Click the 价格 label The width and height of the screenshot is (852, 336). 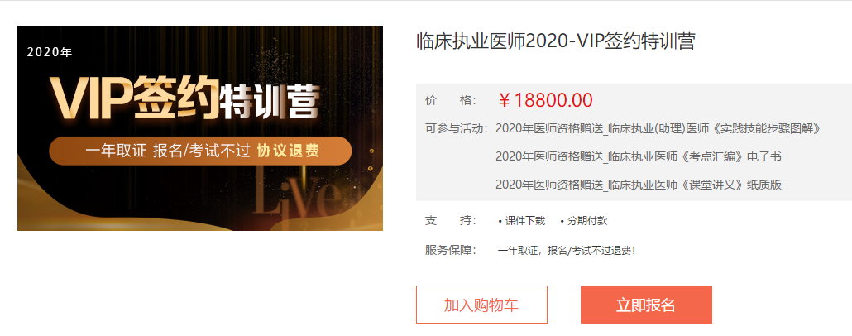[x=451, y=100]
